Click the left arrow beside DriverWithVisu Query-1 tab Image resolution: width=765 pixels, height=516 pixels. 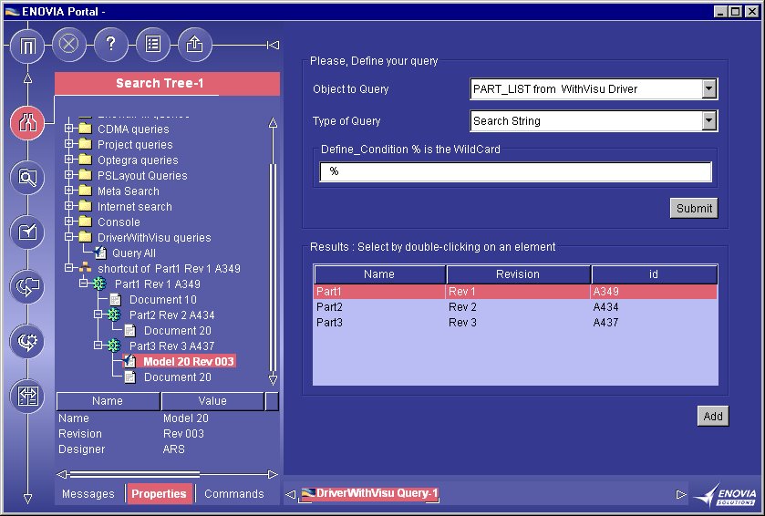(291, 494)
